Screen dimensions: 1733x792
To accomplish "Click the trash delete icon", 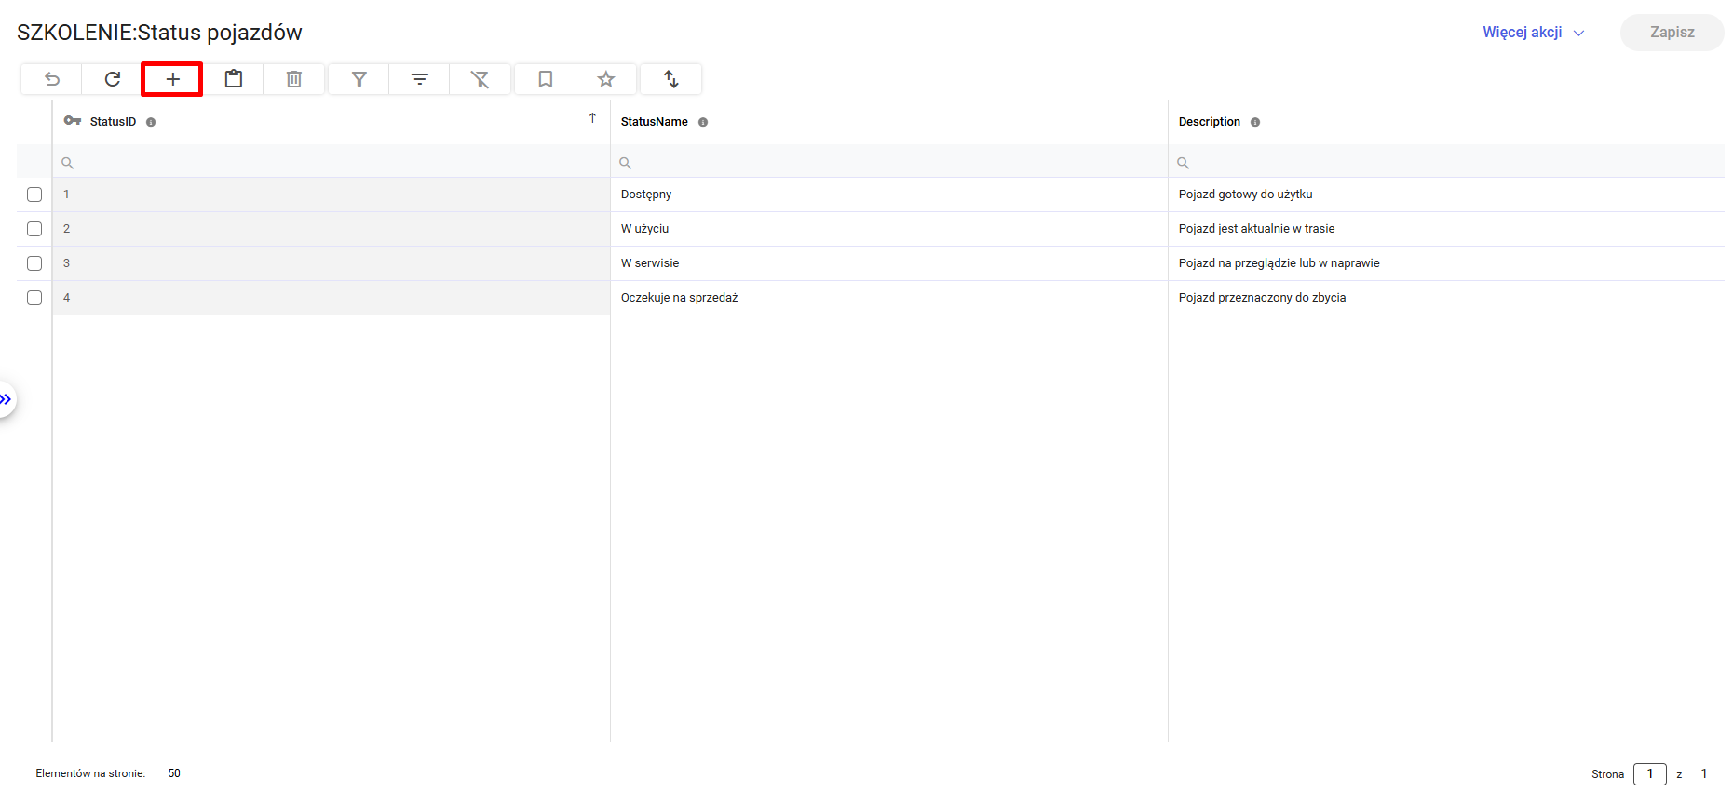I will [x=294, y=79].
